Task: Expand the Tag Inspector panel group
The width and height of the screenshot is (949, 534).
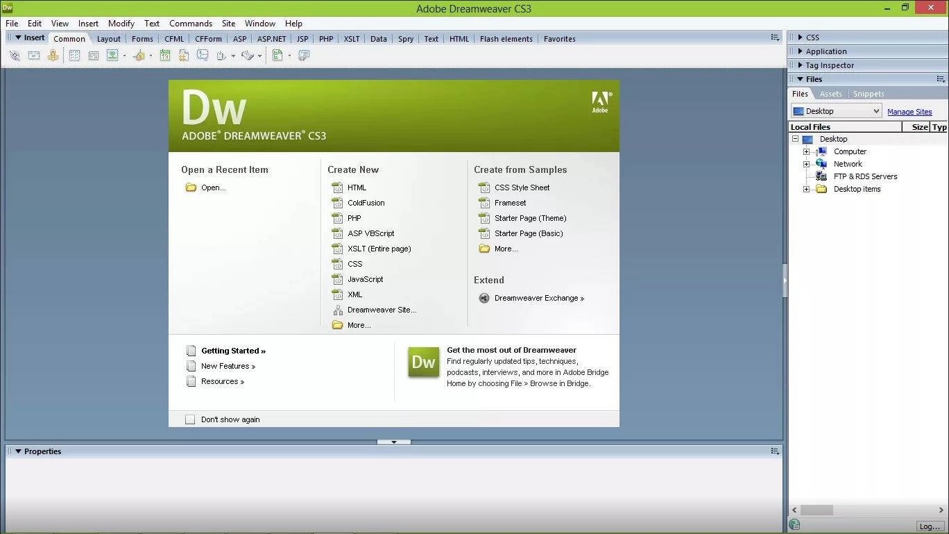Action: [x=800, y=65]
